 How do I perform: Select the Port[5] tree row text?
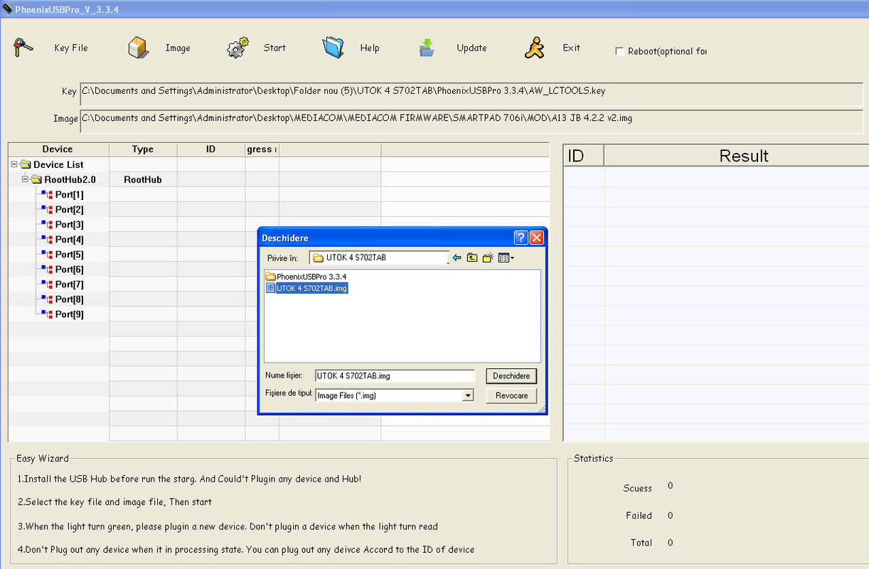click(69, 254)
